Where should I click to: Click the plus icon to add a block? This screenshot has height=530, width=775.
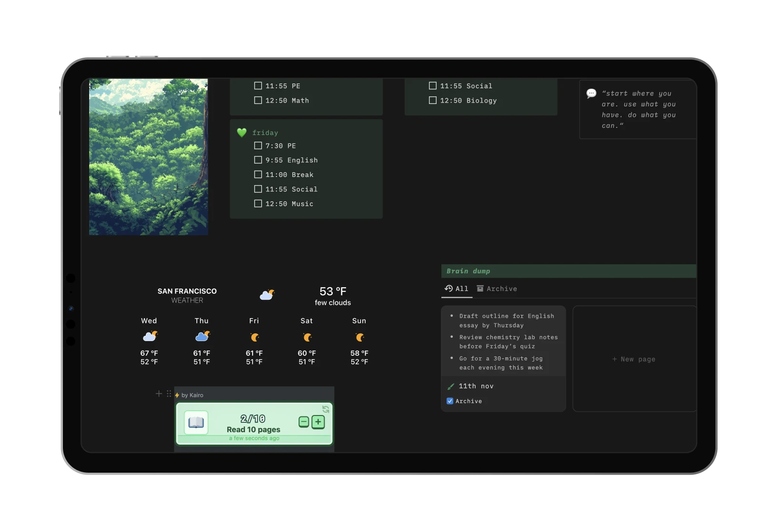click(x=159, y=394)
